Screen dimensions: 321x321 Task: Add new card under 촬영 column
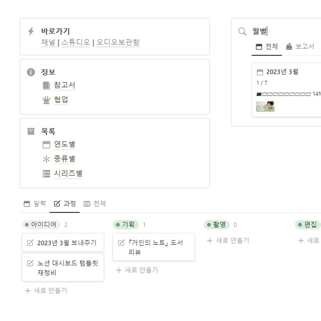tap(228, 240)
